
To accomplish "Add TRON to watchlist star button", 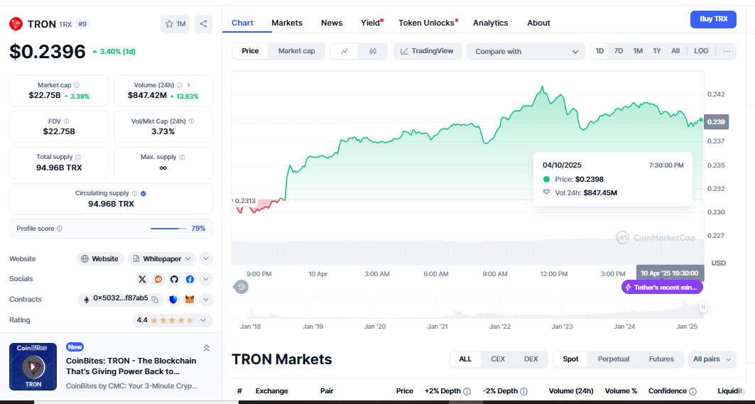I will (175, 24).
